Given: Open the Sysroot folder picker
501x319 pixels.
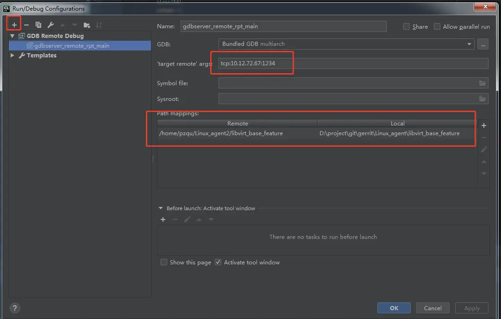Looking at the screenshot, I should click(x=482, y=98).
